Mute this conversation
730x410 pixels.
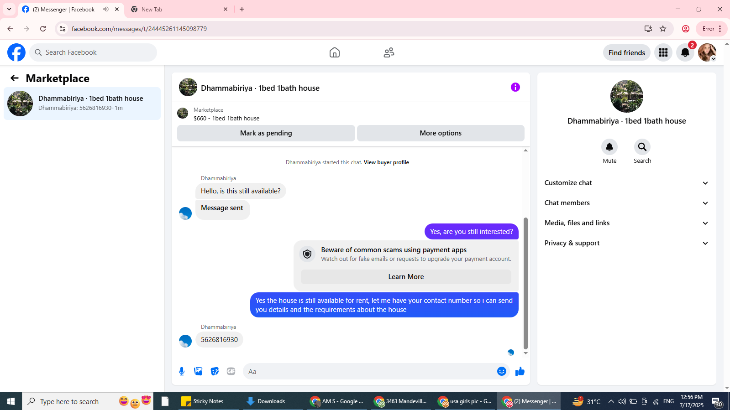pos(609,147)
